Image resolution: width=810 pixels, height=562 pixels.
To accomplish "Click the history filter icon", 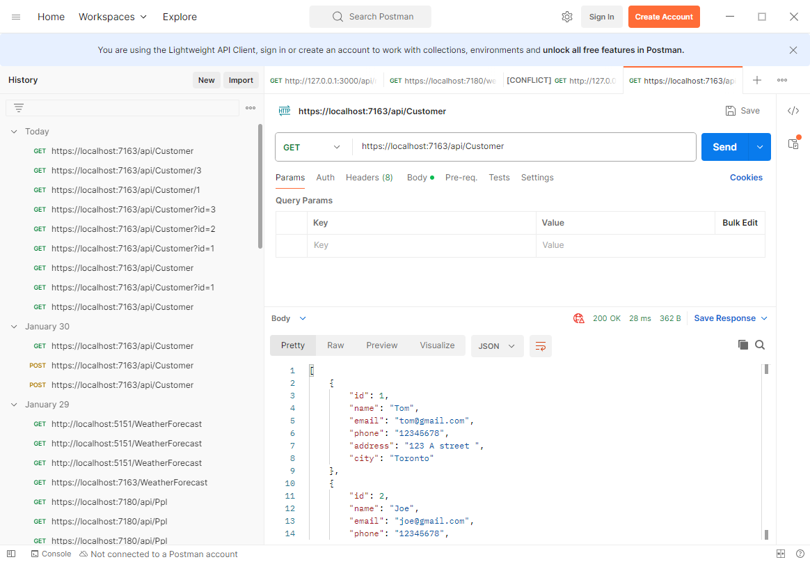I will (x=19, y=108).
